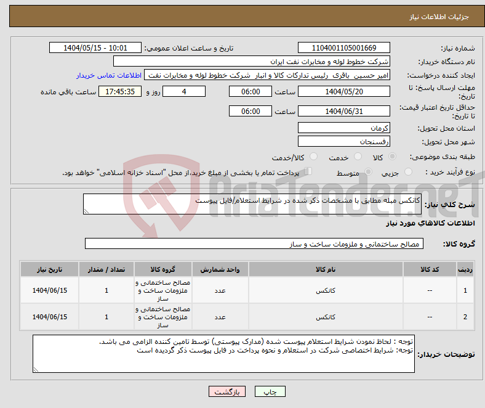485x408 pixels.
Task: Click the requester field امیر حسین باقری
Action: coord(267,75)
